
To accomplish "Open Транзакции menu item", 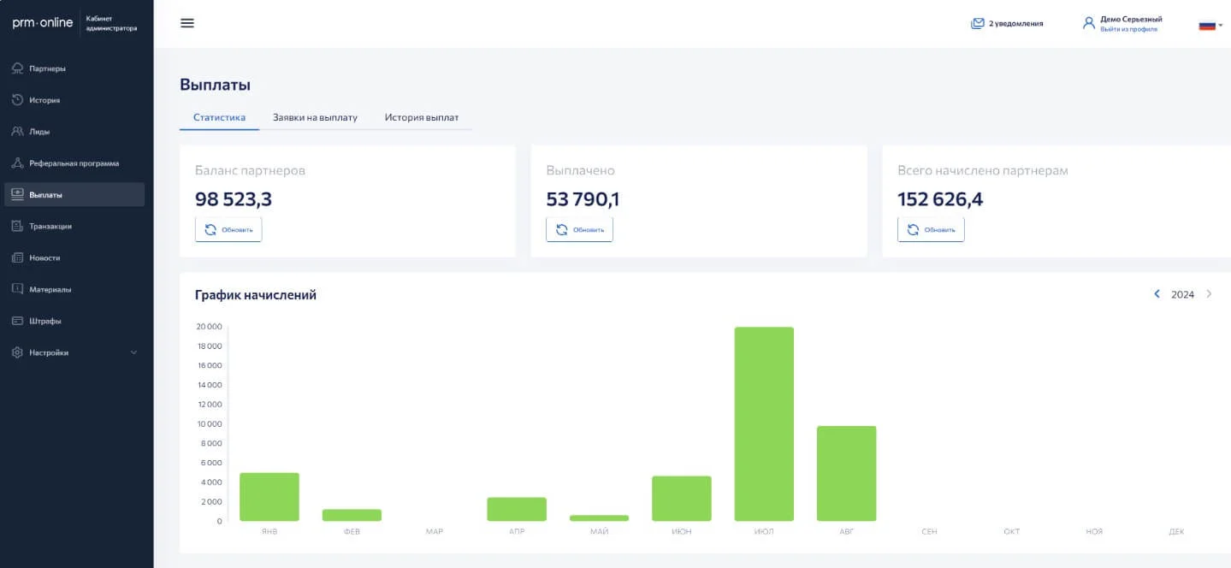I will [74, 227].
